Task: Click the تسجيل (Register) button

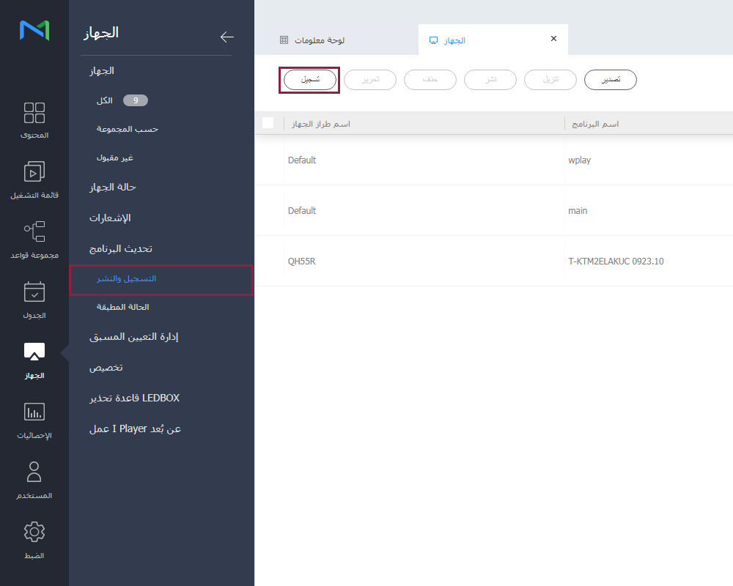Action: (309, 80)
